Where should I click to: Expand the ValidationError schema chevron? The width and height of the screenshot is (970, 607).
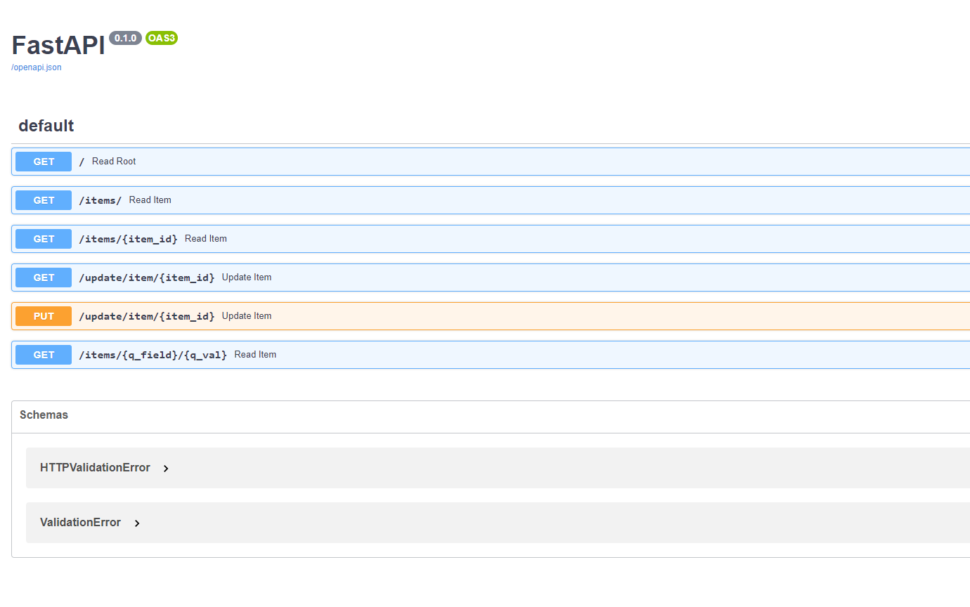pyautogui.click(x=137, y=523)
